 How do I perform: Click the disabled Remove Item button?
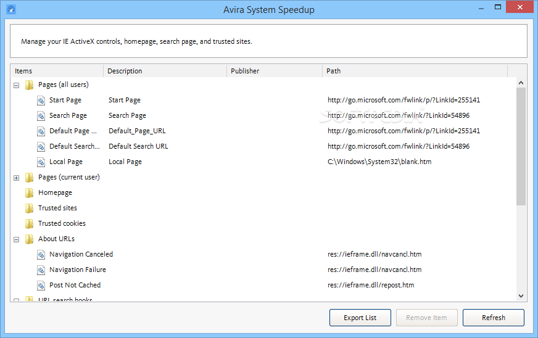pos(426,318)
